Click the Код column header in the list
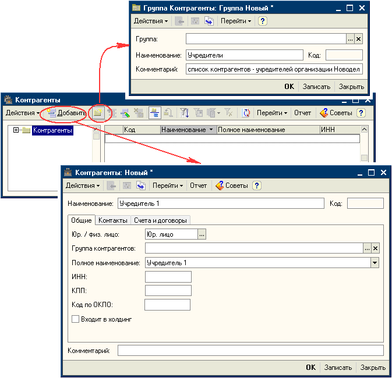Screen dimensions: 392x378 (x=142, y=130)
